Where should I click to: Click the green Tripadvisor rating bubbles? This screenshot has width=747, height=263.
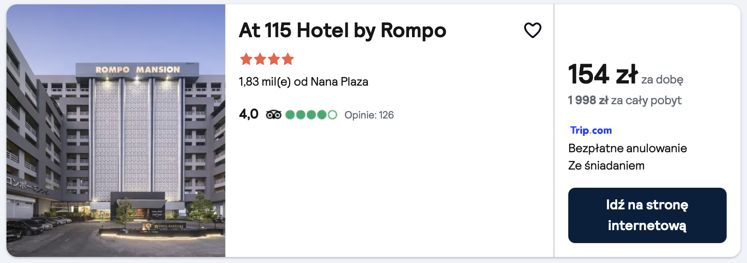(x=311, y=115)
